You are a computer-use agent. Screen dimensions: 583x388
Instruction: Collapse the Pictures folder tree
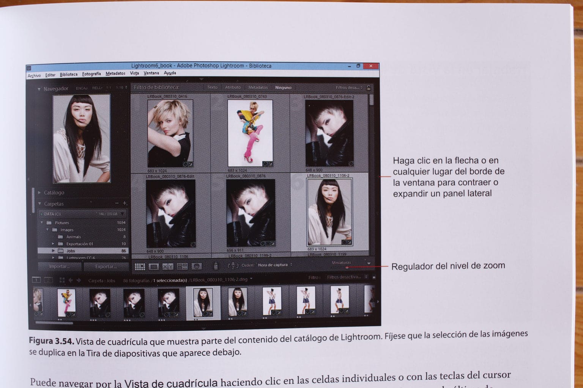point(42,223)
